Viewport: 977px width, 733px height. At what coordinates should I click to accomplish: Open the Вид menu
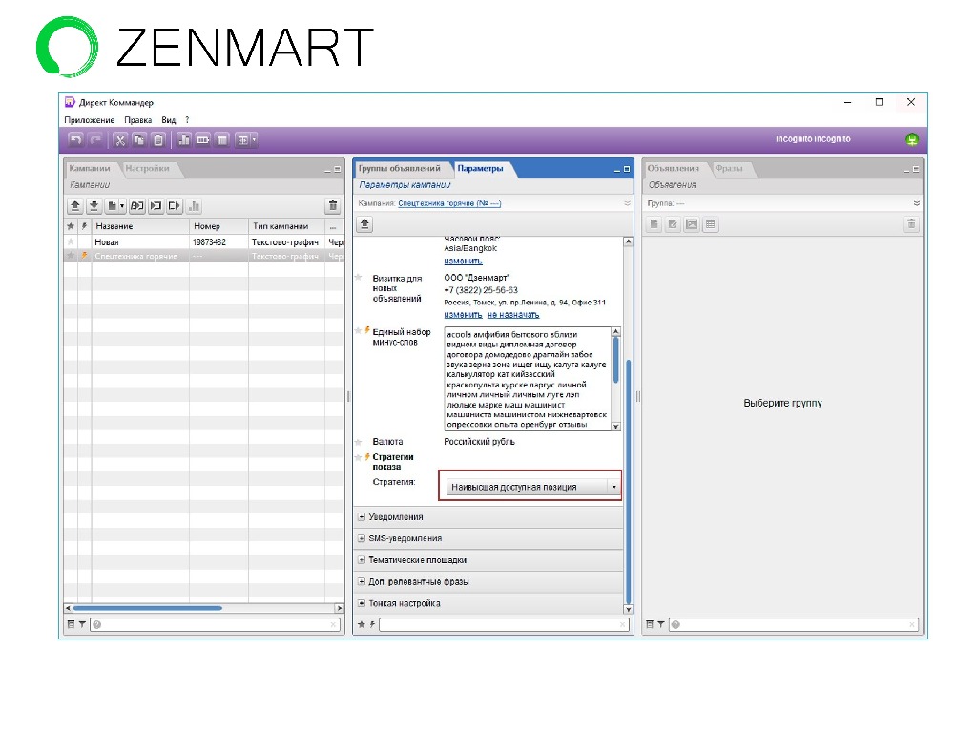pos(168,120)
